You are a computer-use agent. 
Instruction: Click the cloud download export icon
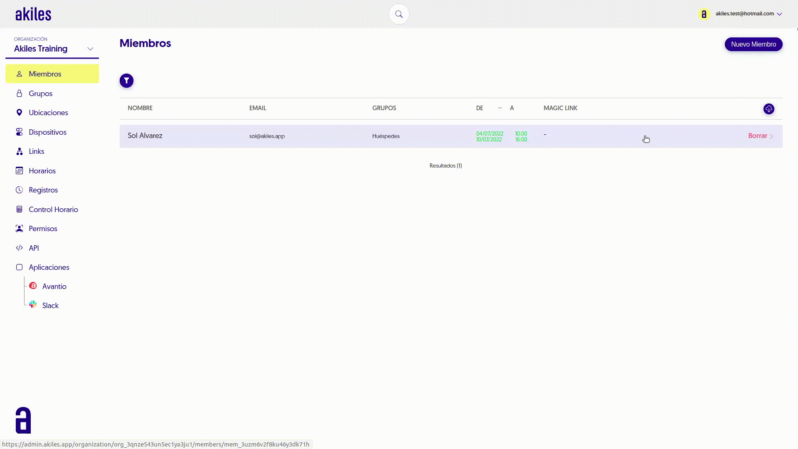(x=768, y=109)
